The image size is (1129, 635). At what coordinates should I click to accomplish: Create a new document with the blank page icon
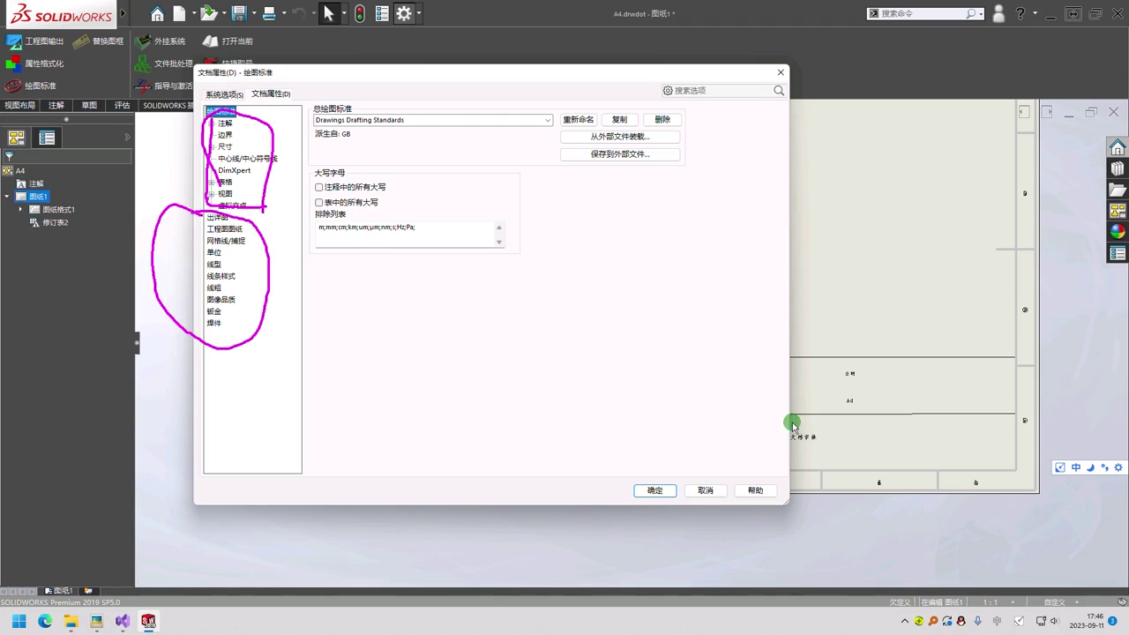point(179,14)
